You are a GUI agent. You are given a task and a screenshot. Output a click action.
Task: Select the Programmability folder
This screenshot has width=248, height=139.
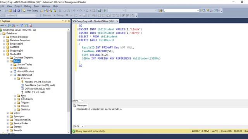click(22, 120)
